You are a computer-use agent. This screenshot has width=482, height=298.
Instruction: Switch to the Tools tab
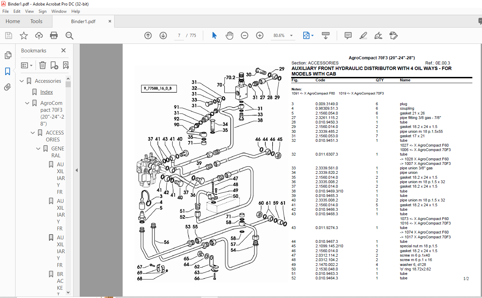[x=36, y=21]
